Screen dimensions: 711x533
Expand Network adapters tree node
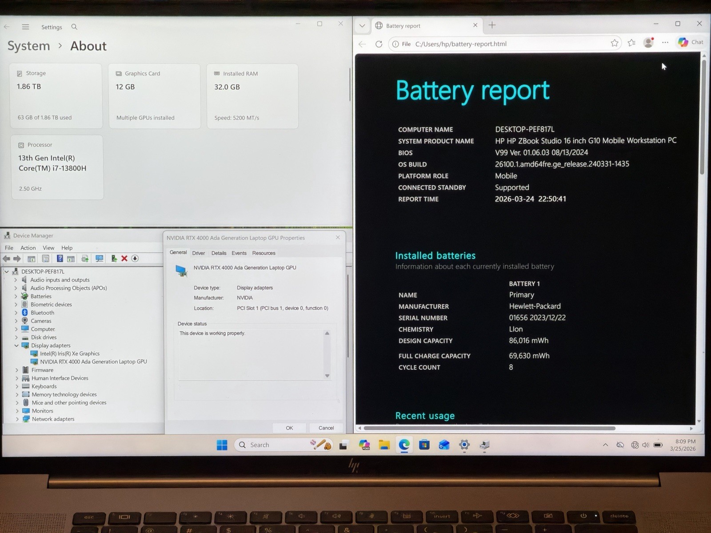[17, 419]
